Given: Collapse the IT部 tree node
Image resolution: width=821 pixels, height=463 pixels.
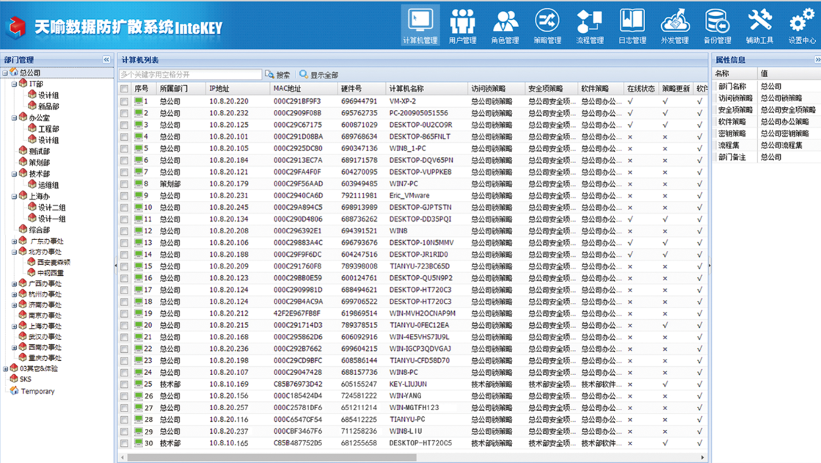Looking at the screenshot, I should coord(14,84).
